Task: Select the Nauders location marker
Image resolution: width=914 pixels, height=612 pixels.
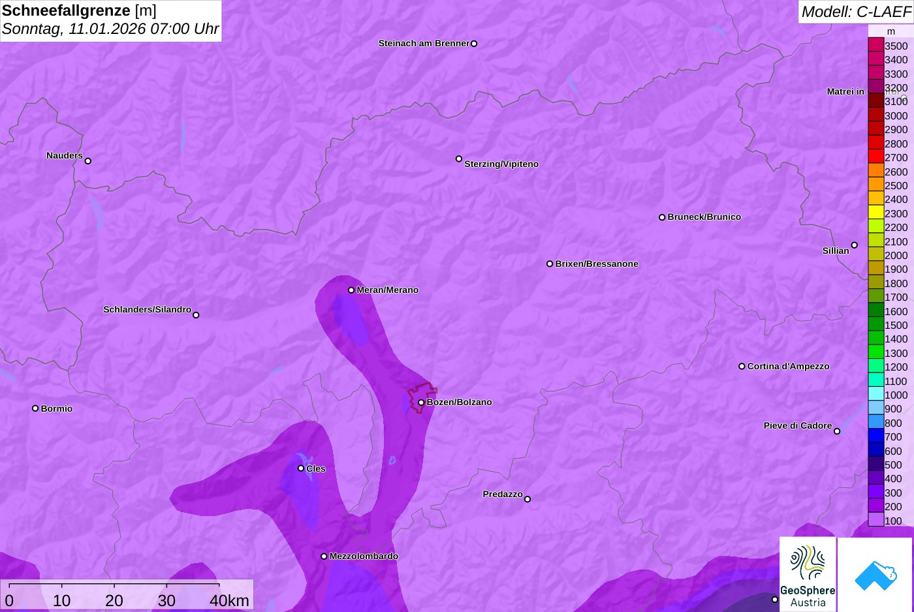Action: click(88, 161)
